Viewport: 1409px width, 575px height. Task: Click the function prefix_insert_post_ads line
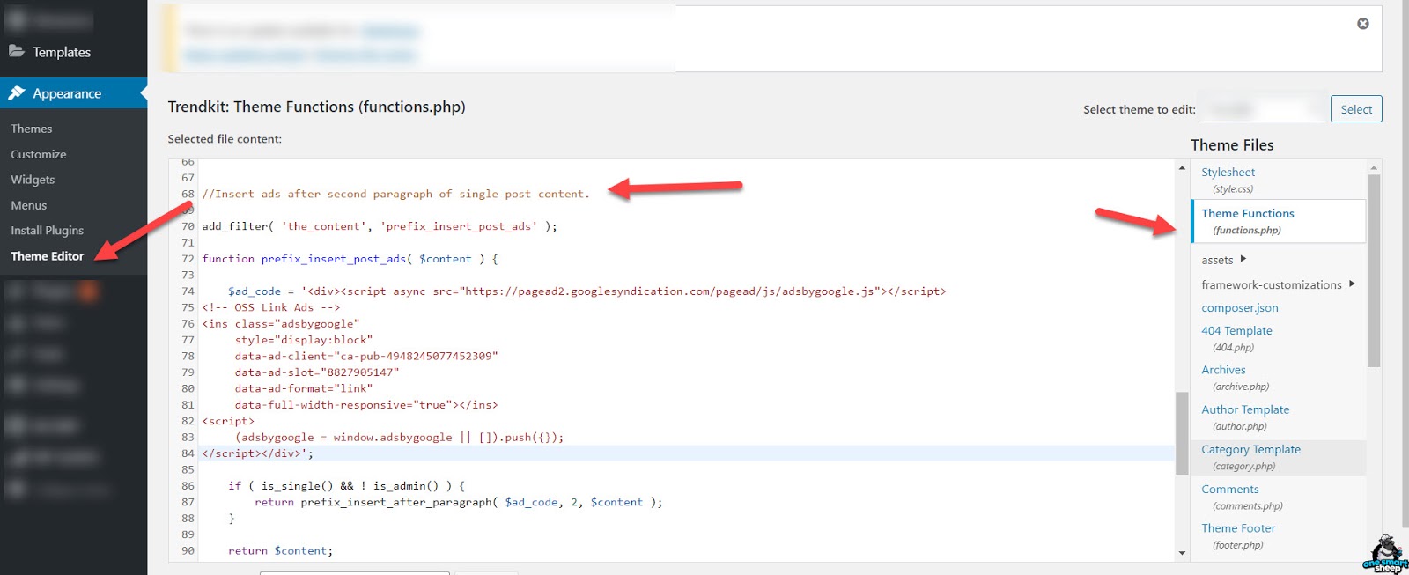(350, 259)
